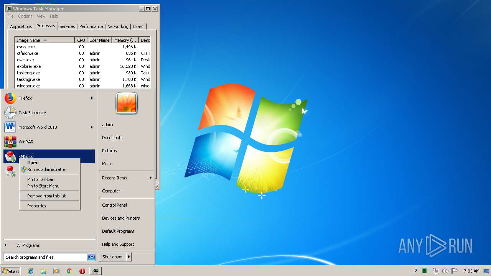The height and width of the screenshot is (276, 491).
Task: Open the Action Center flag icon
Action: [455, 271]
